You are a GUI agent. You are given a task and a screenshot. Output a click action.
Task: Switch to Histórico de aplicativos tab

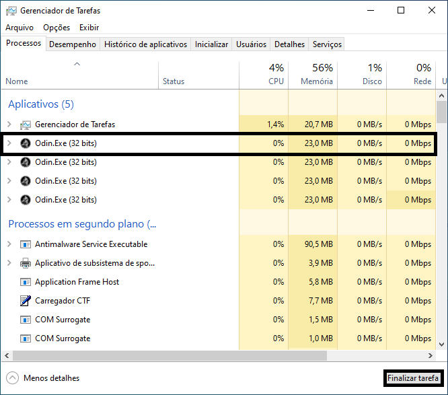(x=145, y=44)
